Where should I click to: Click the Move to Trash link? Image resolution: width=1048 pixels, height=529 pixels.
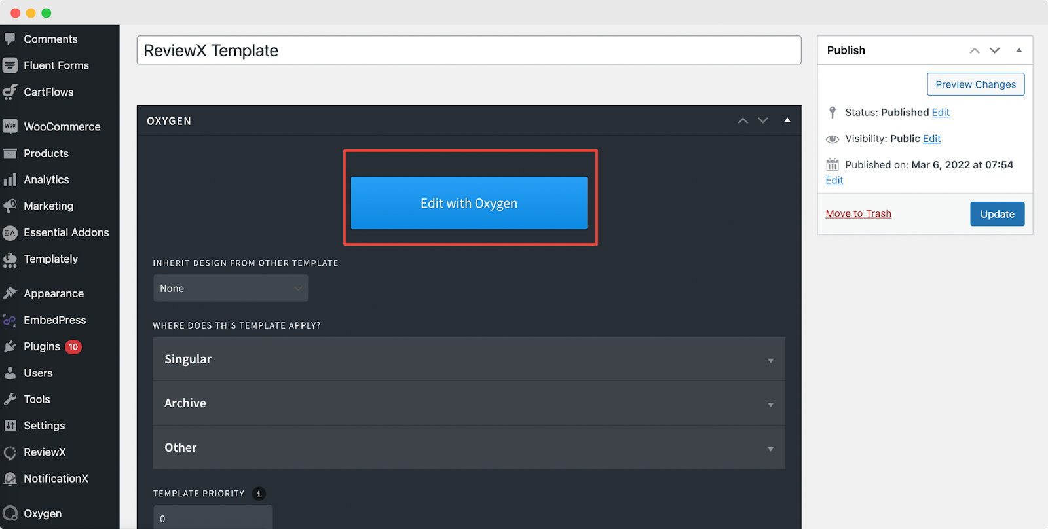tap(858, 213)
